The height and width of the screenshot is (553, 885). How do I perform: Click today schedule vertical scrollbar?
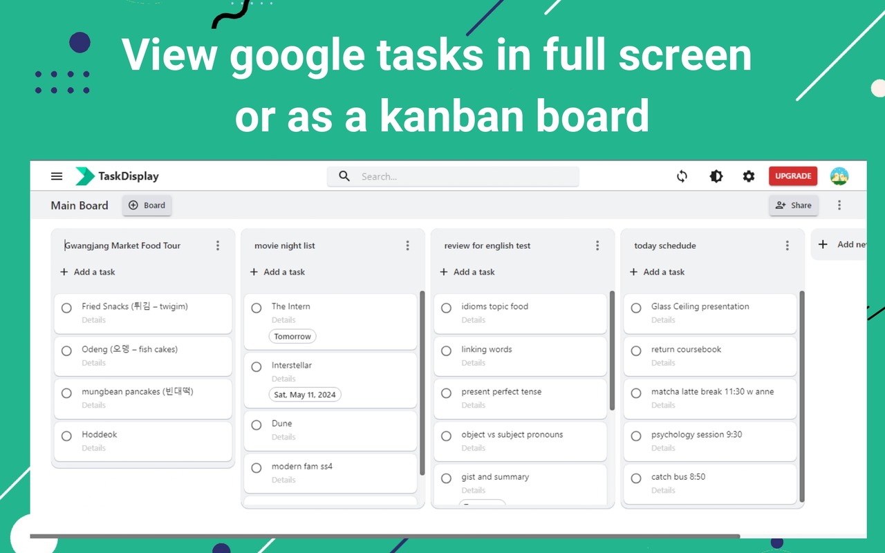[x=802, y=396]
